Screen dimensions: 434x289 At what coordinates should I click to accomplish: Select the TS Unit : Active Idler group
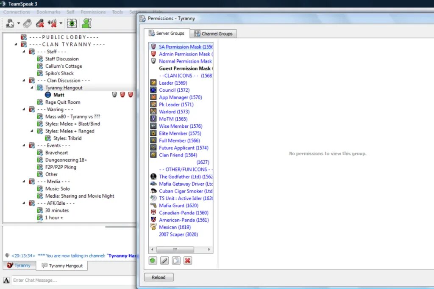coord(181,198)
